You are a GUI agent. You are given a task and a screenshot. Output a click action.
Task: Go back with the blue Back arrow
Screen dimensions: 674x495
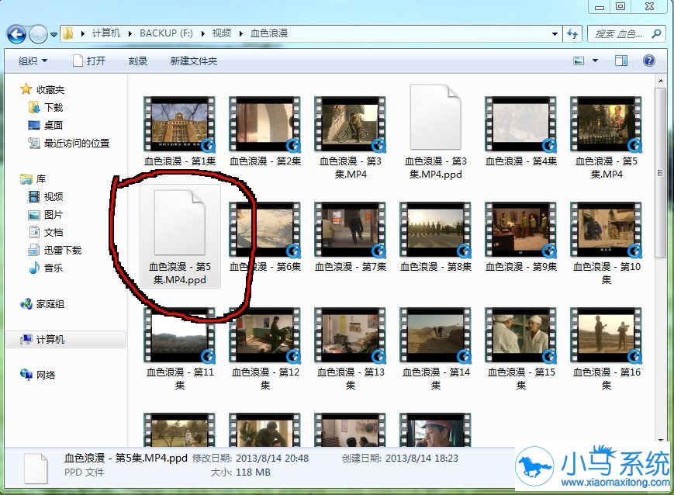(x=16, y=33)
